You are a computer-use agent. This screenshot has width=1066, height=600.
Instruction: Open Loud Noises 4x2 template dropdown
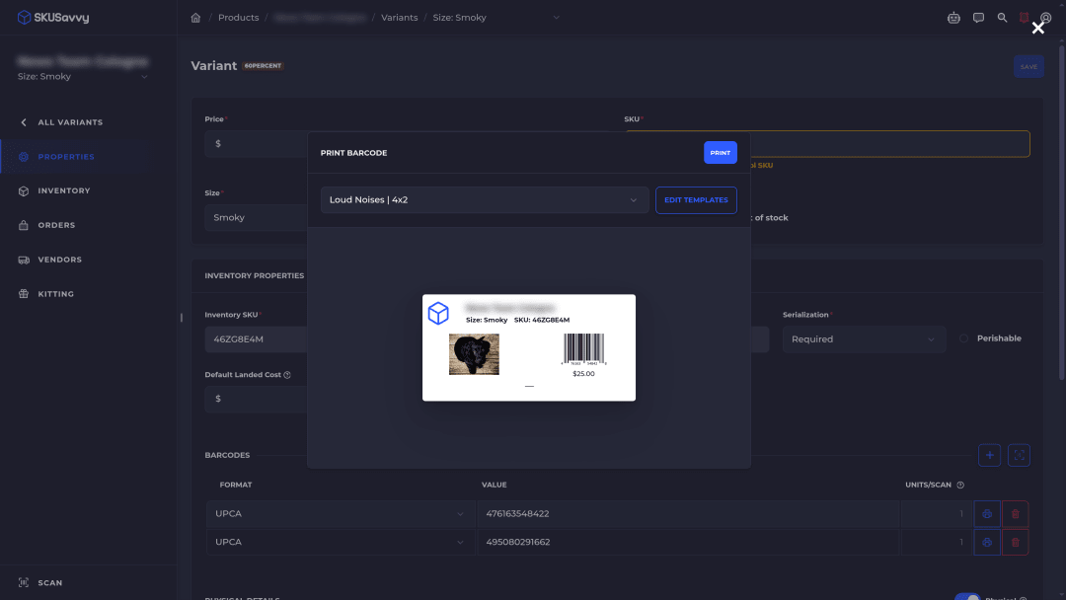[485, 199]
